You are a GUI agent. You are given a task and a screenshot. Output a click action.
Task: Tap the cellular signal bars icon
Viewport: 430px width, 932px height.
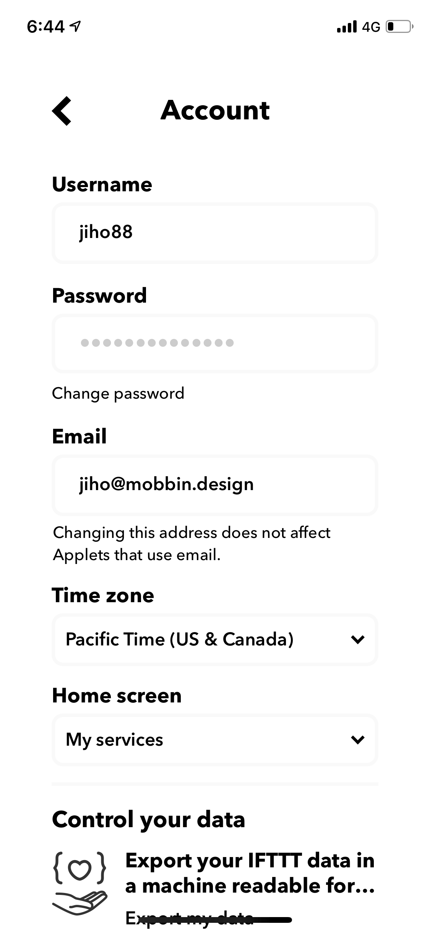pos(347,27)
